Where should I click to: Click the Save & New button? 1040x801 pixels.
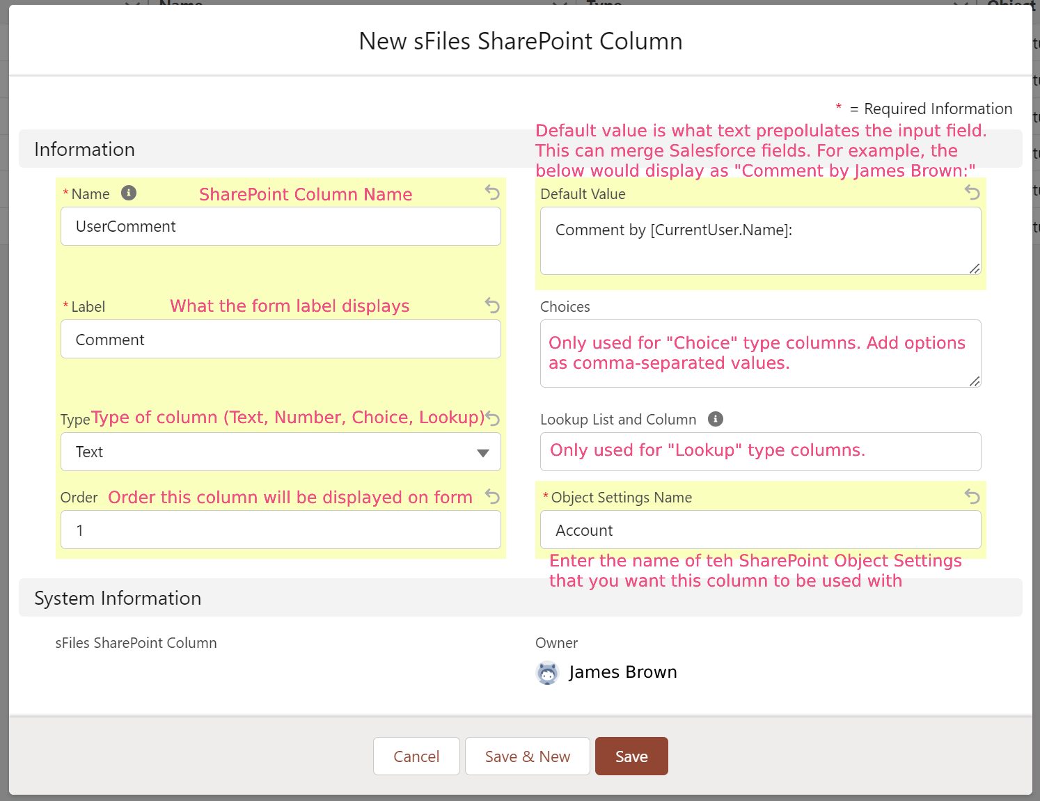pos(527,756)
